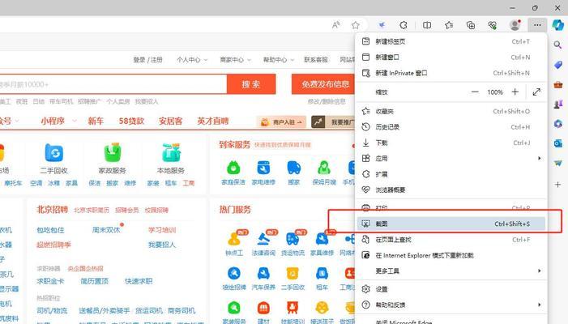Enter full screen from zoom row
The height and width of the screenshot is (324, 568).
[536, 92]
